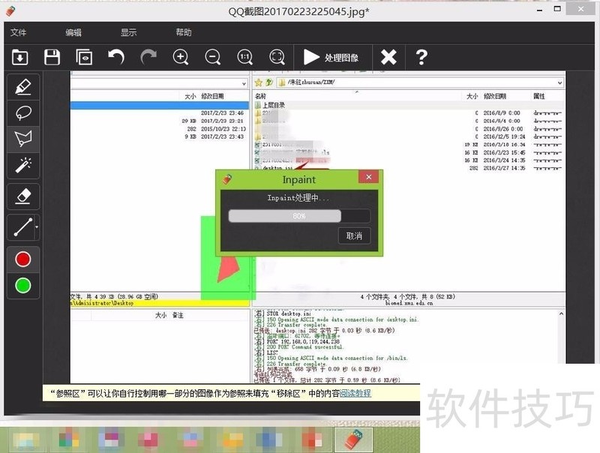Maximize the Inpaint window
The height and width of the screenshot is (453, 600).
[x=557, y=9]
